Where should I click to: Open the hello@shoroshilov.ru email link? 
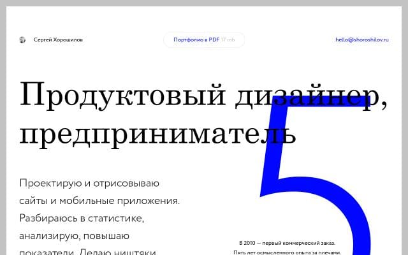pyautogui.click(x=361, y=40)
